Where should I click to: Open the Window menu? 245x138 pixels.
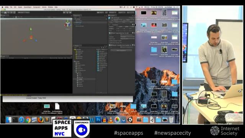tap(51, 7)
